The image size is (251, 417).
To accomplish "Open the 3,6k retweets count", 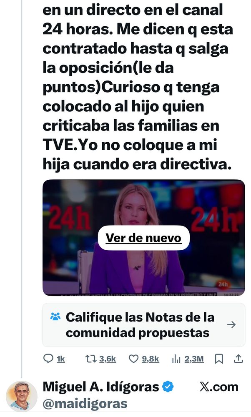I will coord(108,359).
